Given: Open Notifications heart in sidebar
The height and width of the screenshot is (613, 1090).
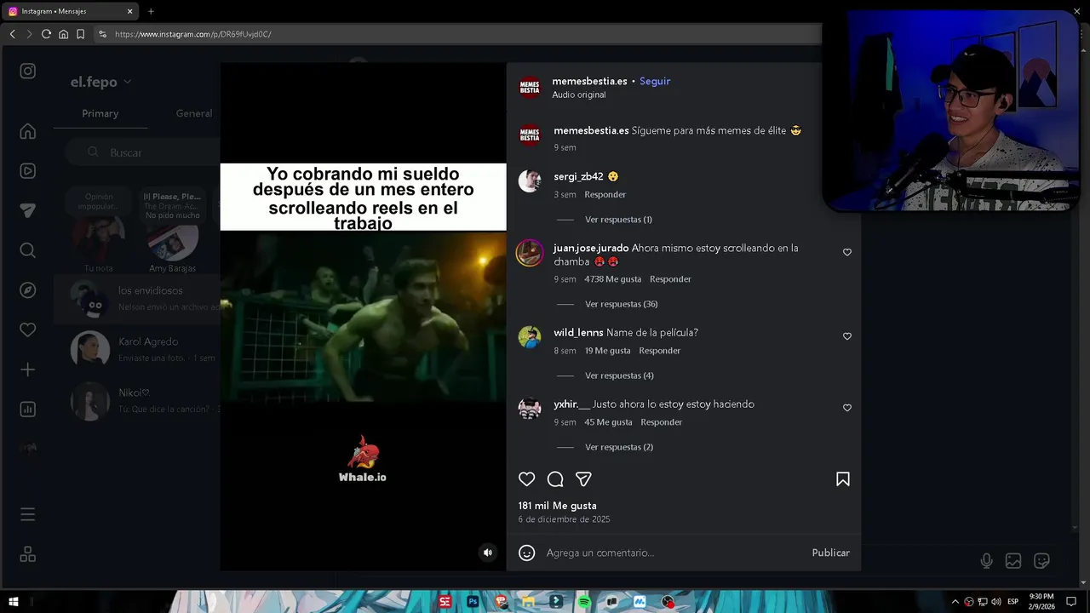Looking at the screenshot, I should point(28,329).
